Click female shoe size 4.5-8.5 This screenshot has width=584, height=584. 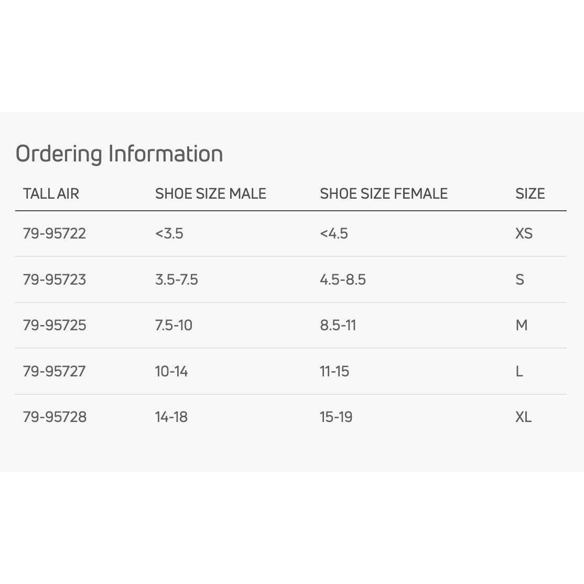click(x=343, y=279)
